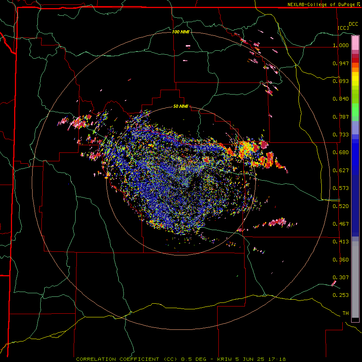Click the KRIW station identifier in caption

[224, 359]
